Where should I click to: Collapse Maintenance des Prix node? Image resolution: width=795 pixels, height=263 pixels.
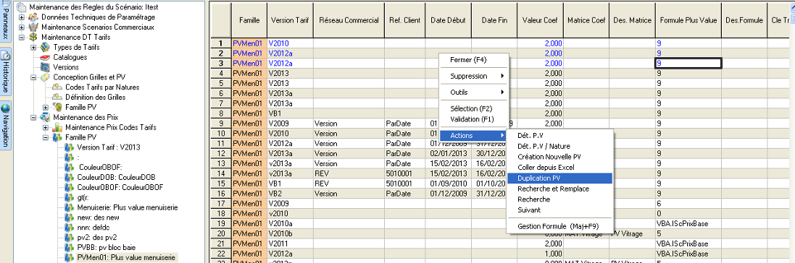[x=33, y=117]
